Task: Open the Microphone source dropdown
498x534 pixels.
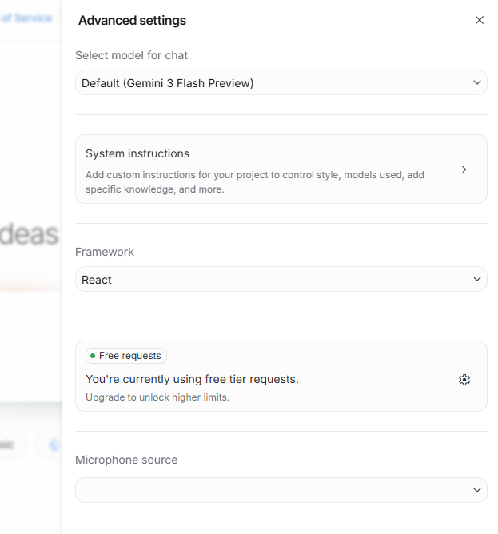Action: click(281, 490)
